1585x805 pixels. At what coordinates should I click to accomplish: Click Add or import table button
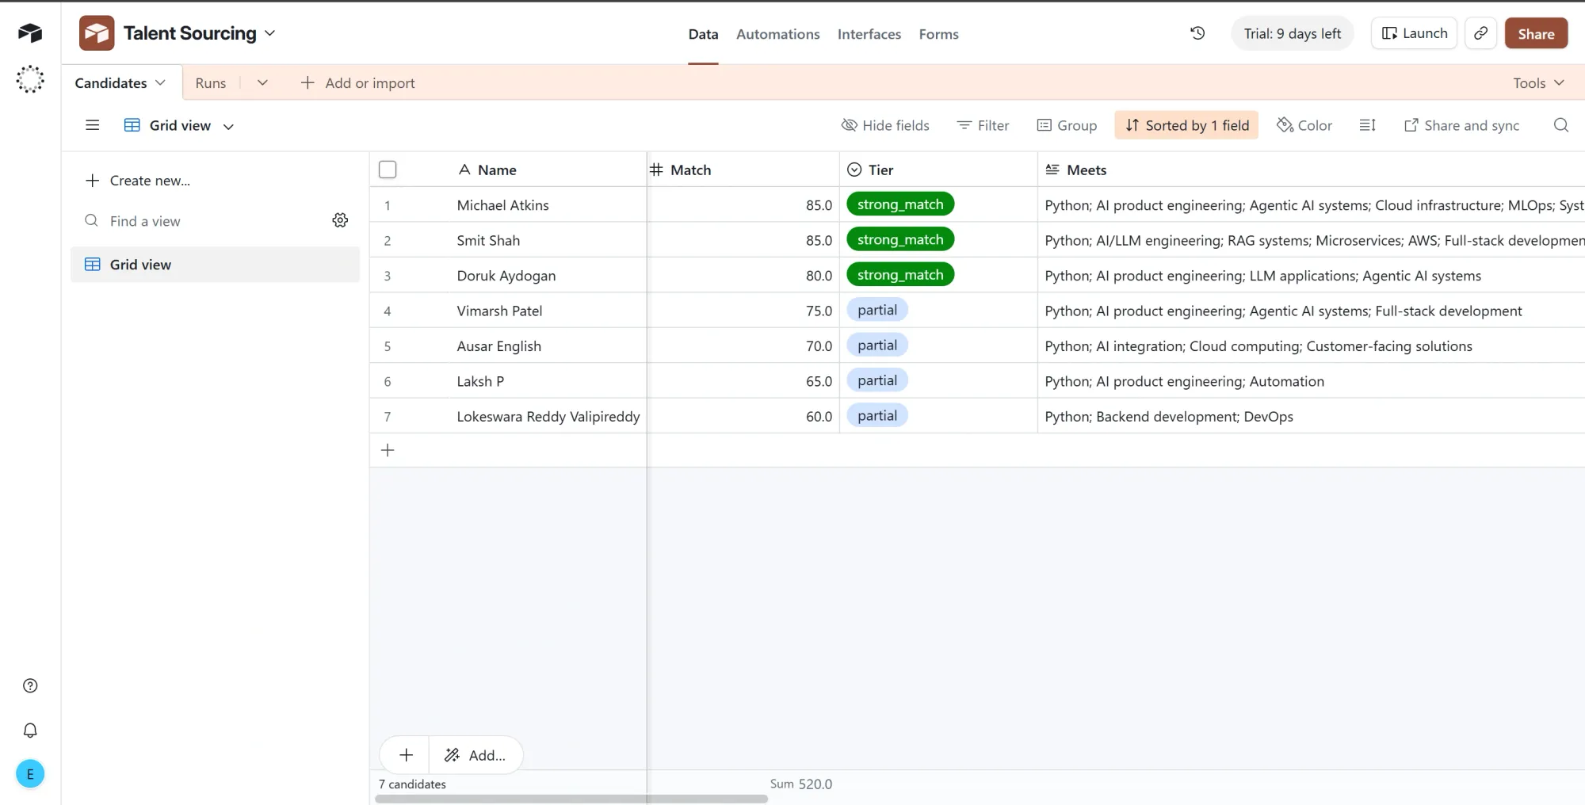point(357,82)
